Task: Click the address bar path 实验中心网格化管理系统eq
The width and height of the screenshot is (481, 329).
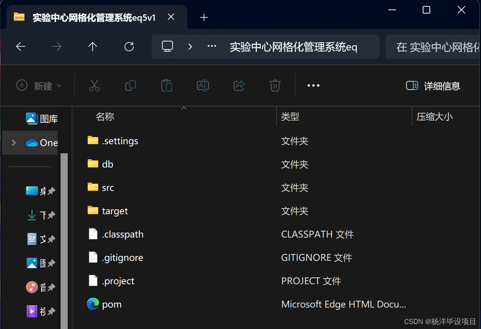Action: (293, 47)
